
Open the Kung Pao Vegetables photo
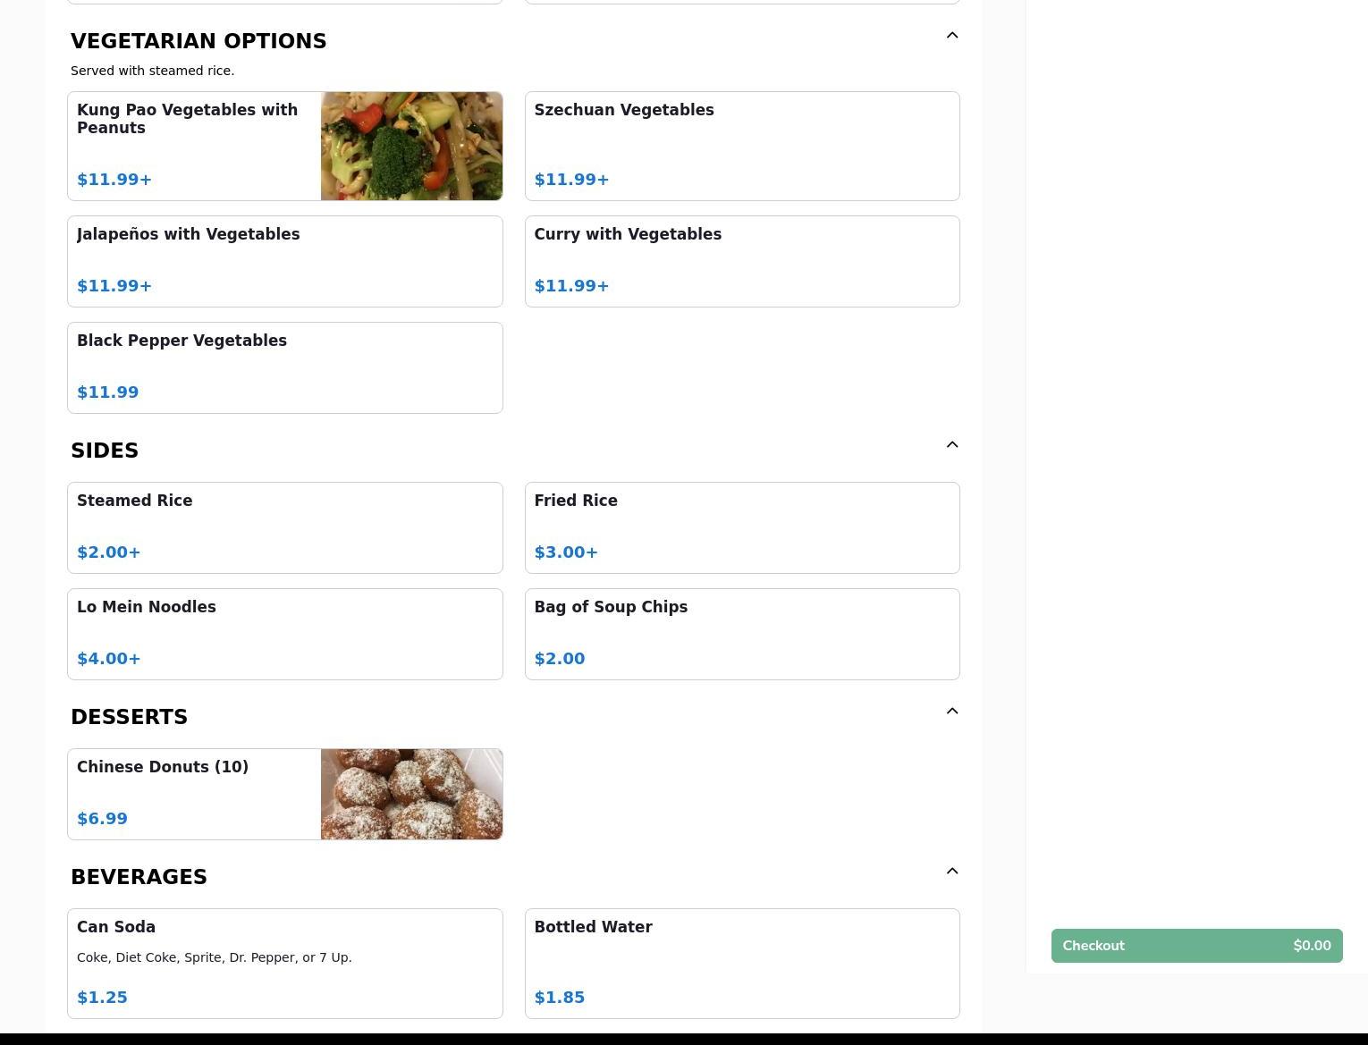(411, 146)
